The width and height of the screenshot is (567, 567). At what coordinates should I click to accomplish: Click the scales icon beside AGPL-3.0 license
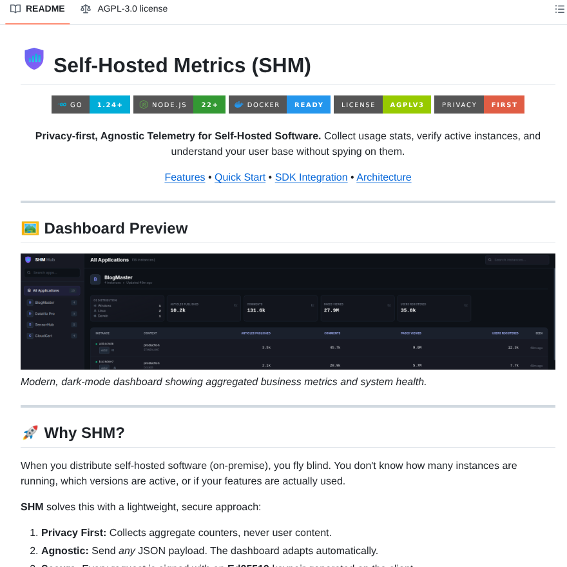[86, 9]
